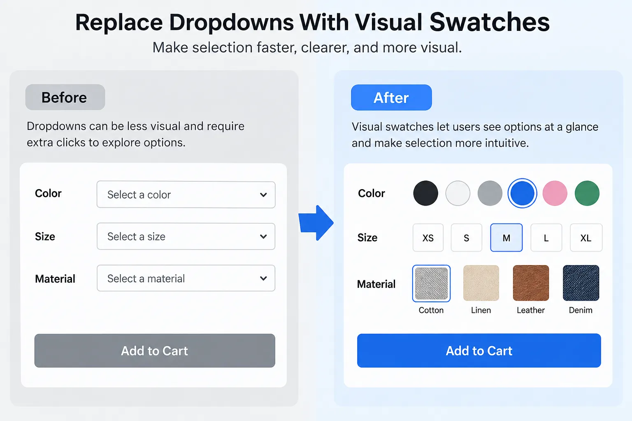Viewport: 632px width, 421px height.
Task: Click the Before label badge
Action: (x=65, y=97)
